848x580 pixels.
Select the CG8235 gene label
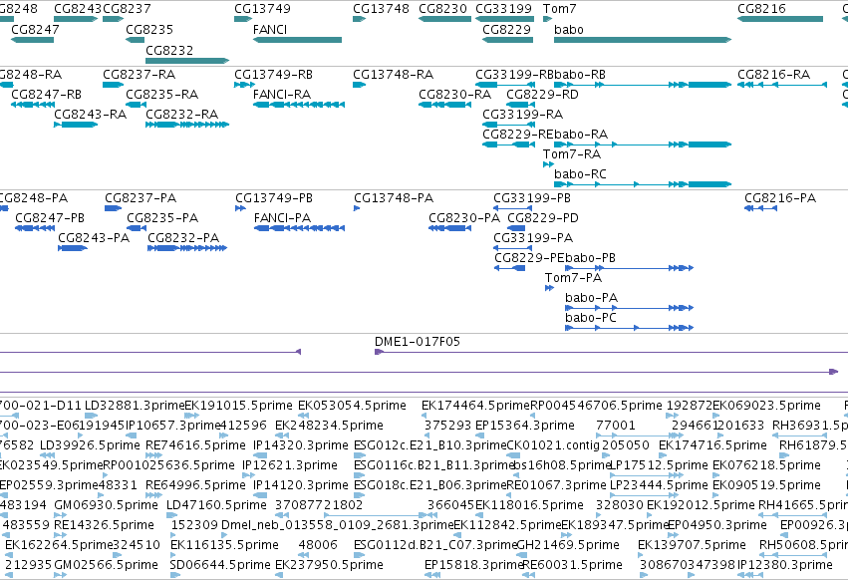[x=149, y=29]
